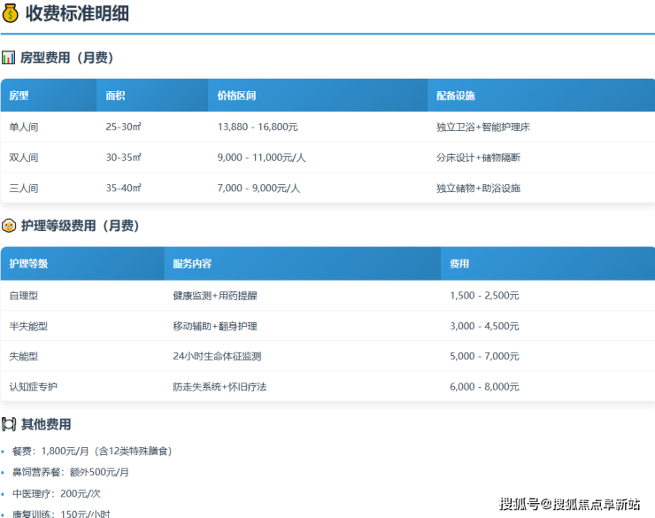The image size is (655, 518).
Task: Click the bar chart icon beside 房型费用
Action: (9, 58)
